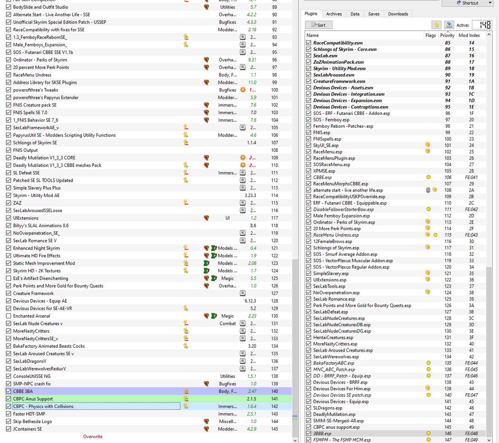Disable the RaceMenu Undress mod checkbox
Image resolution: width=499 pixels, height=443 pixels.
pyautogui.click(x=9, y=75)
